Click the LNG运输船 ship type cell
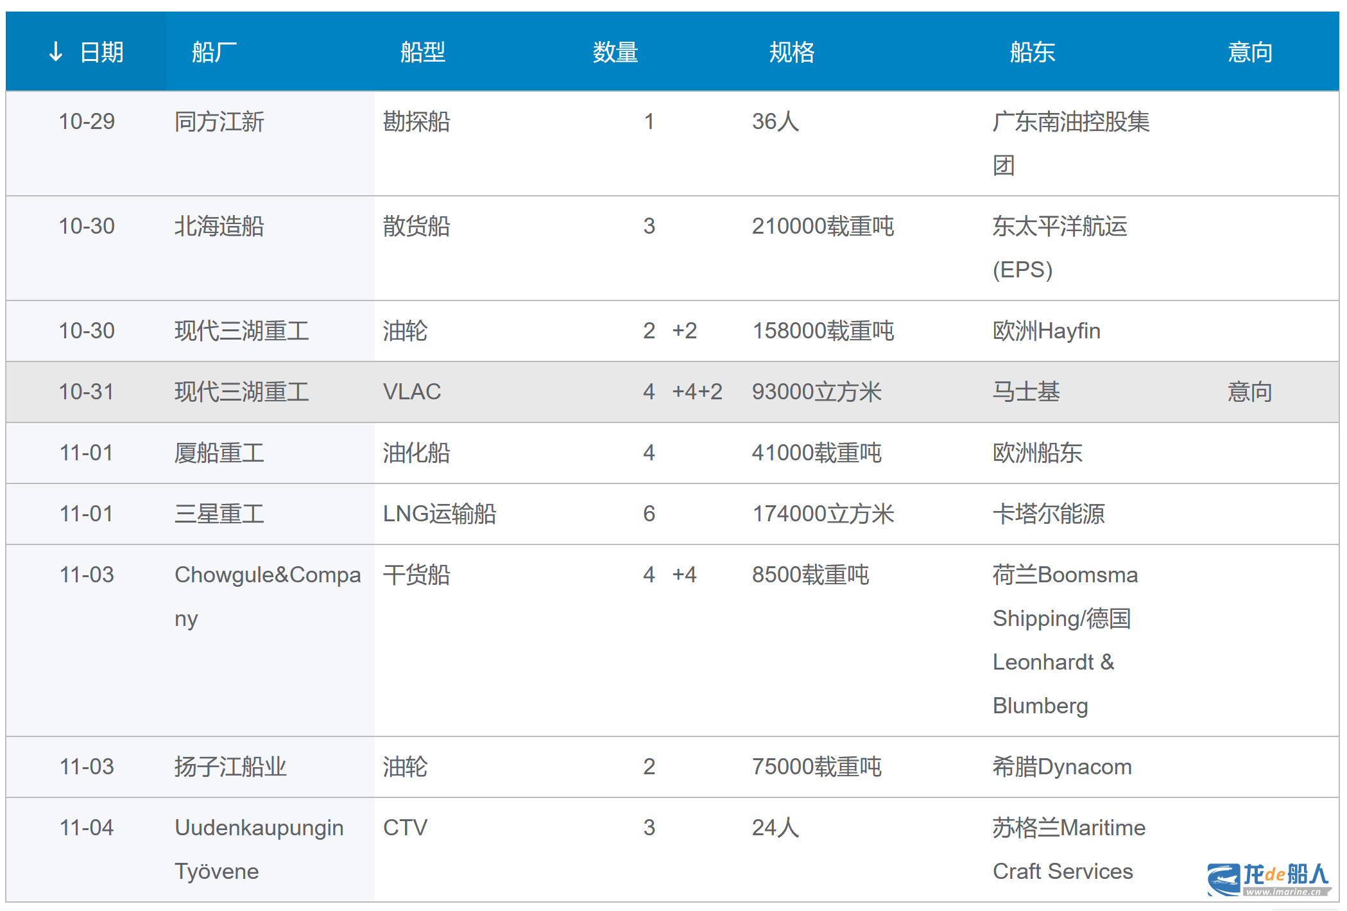The height and width of the screenshot is (911, 1347). coord(440,514)
